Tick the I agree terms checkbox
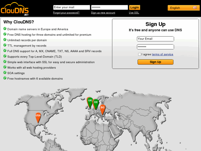Viewport: 201px width, 151px height. coord(140,54)
